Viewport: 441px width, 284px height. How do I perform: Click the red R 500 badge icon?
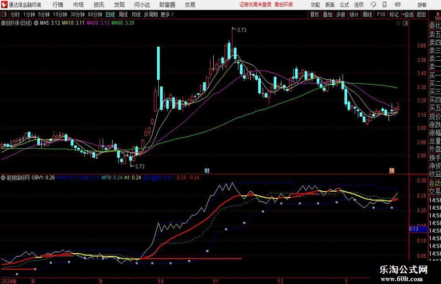[438, 16]
